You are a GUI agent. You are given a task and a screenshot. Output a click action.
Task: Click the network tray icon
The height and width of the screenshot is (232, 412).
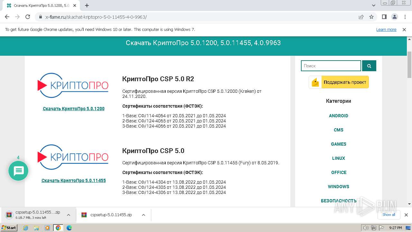click(373, 228)
